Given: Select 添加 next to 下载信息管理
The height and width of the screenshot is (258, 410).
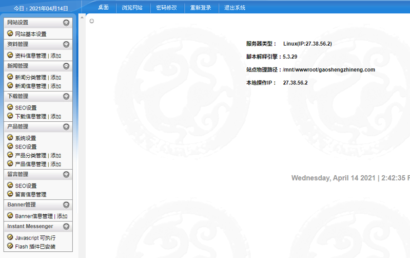Looking at the screenshot, I should click(x=56, y=117).
